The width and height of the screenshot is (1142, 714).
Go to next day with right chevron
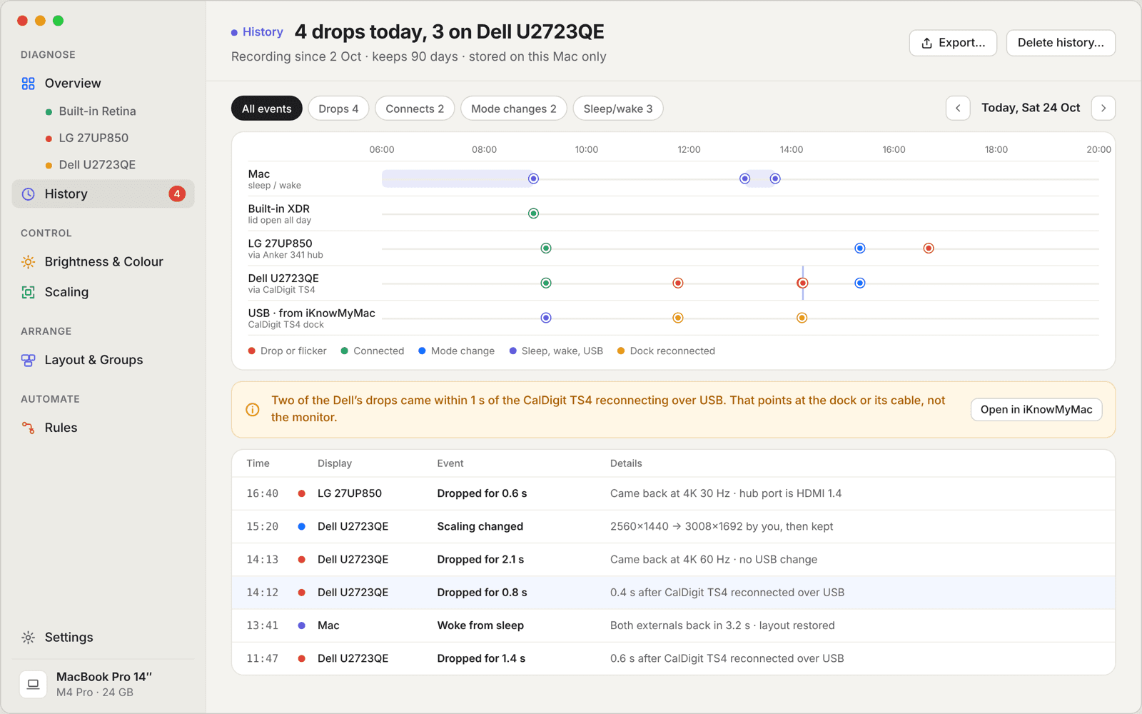(x=1103, y=109)
